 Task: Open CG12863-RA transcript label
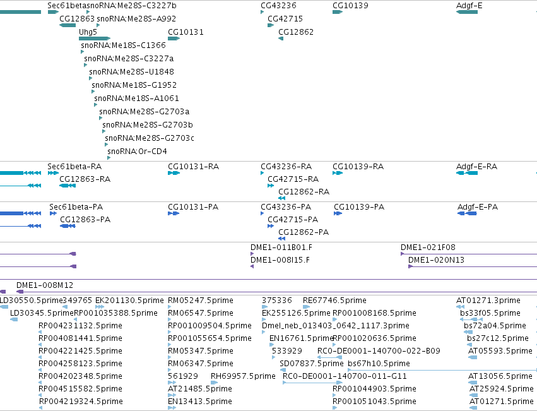click(85, 179)
